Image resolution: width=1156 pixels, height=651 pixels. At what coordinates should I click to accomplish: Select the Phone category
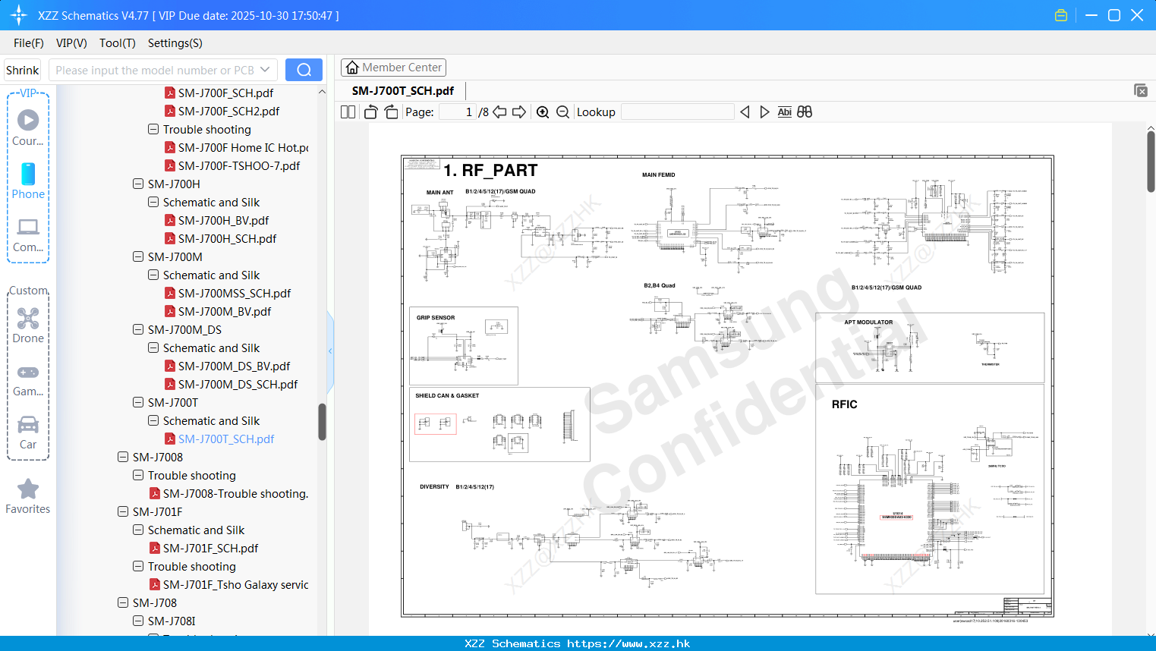(28, 181)
